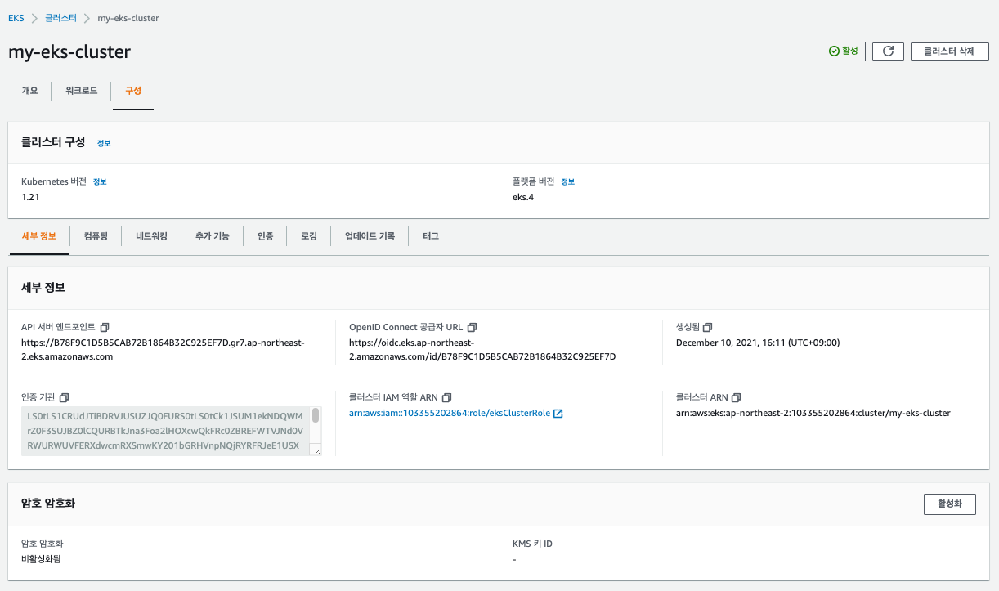
Task: Click the my-eks-cluster page title
Action: click(69, 51)
